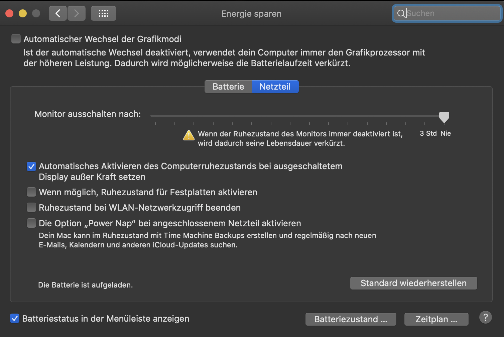Select the Netzteil tab
Viewport: 504px width, 337px height.
click(275, 87)
